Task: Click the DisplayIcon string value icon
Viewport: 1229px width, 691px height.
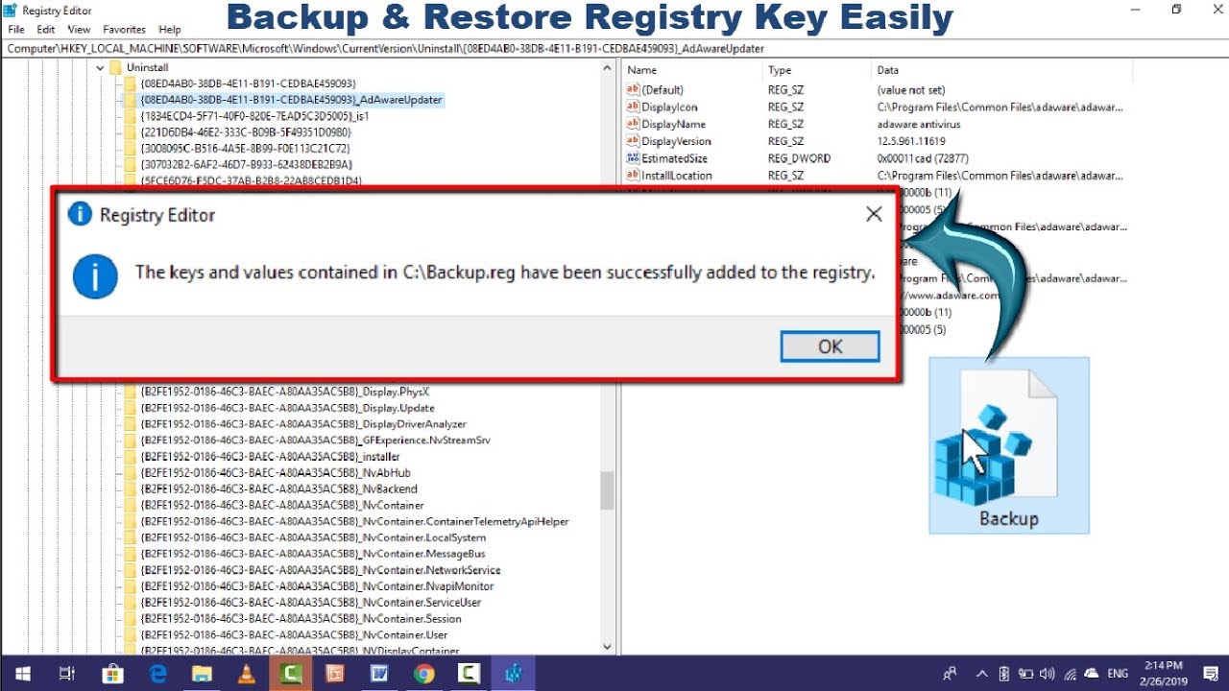Action: tap(633, 107)
